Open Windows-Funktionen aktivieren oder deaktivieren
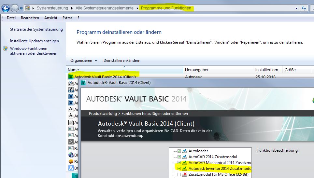The height and width of the screenshot is (178, 314). (34, 51)
